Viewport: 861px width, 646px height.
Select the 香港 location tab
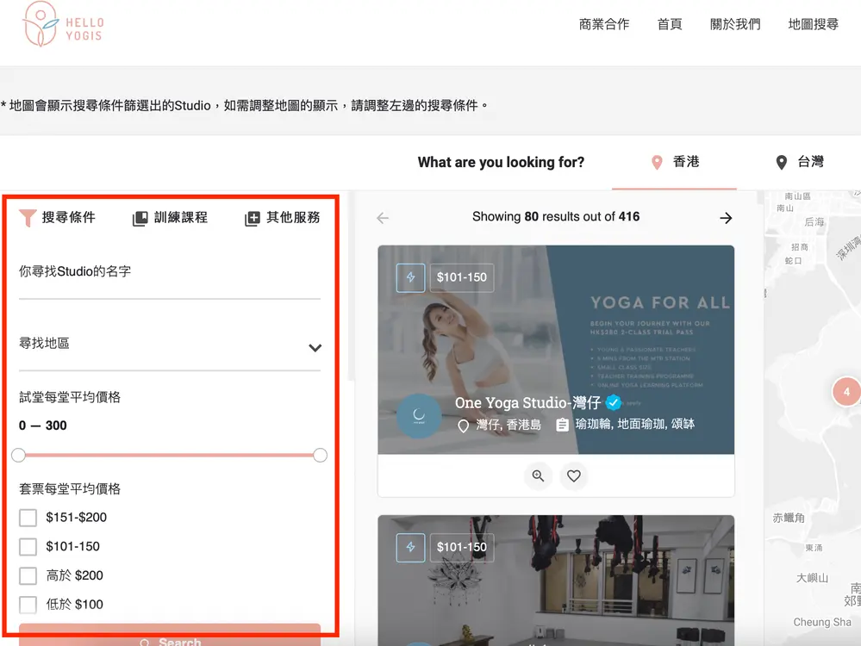tap(674, 162)
